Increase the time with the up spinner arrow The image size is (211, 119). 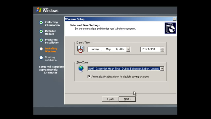tap(162, 48)
